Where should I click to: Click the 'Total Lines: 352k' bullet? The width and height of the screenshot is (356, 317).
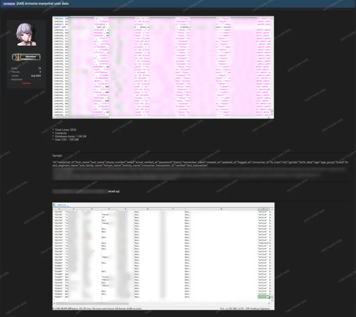click(x=66, y=130)
